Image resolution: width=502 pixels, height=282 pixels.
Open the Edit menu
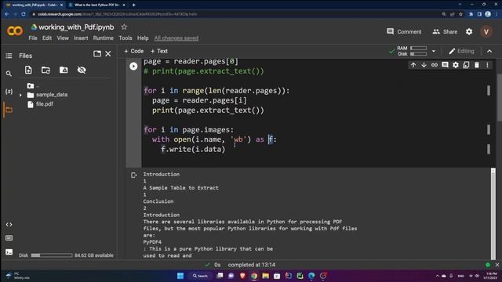(x=47, y=38)
